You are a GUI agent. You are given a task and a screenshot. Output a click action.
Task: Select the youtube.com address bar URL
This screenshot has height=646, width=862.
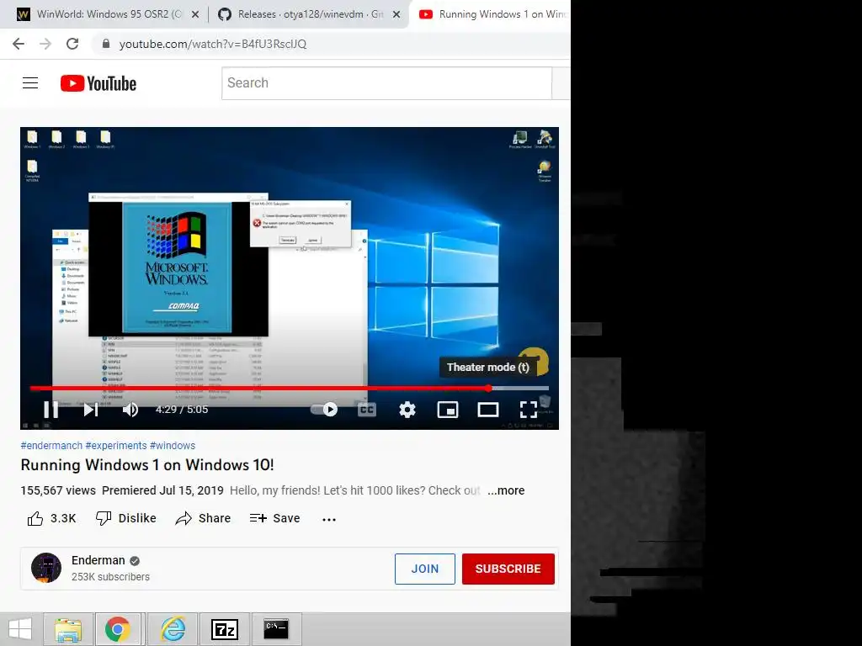coord(213,44)
